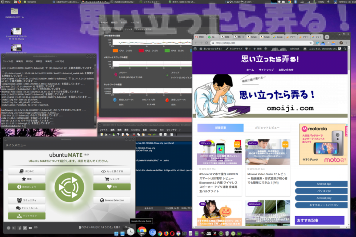Select the ガジェットレビュー tab on the webpage
This screenshot has height=237, width=356.
(267, 128)
